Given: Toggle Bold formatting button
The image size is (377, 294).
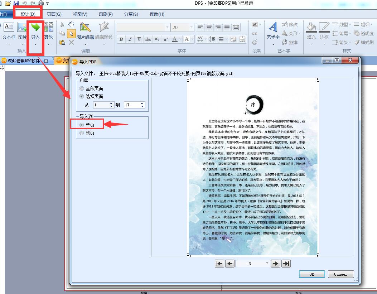Looking at the screenshot, I should (x=121, y=39).
